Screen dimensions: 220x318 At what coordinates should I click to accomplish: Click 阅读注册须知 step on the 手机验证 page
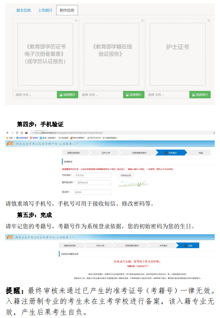(x=75, y=153)
